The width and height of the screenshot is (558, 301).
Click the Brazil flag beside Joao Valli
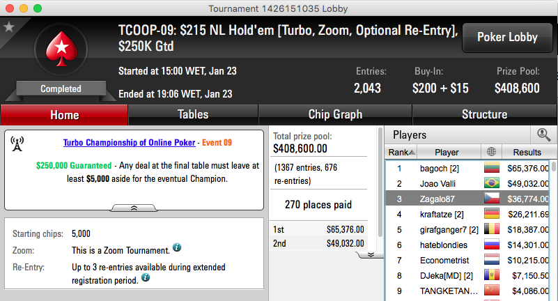coord(491,183)
